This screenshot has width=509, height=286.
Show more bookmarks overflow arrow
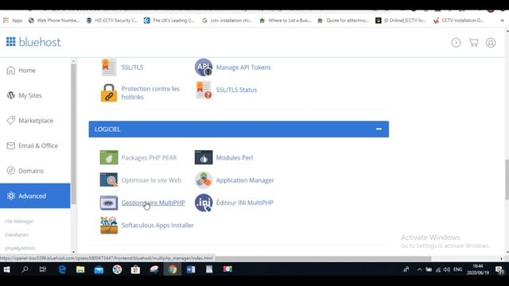502,20
